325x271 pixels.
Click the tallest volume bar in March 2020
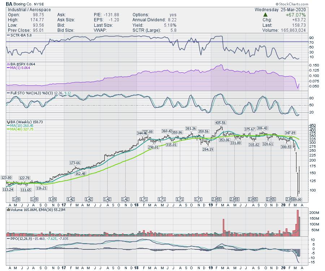[x=298, y=222]
